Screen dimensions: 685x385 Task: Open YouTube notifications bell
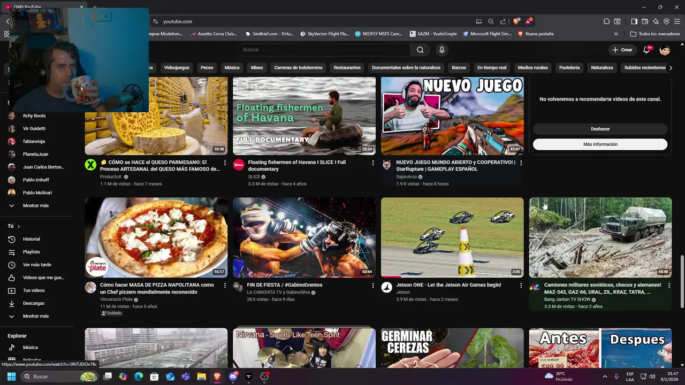click(646, 50)
